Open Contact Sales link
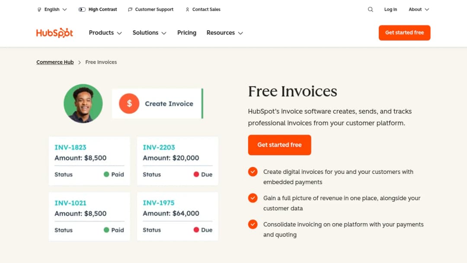This screenshot has width=467, height=263. [206, 10]
